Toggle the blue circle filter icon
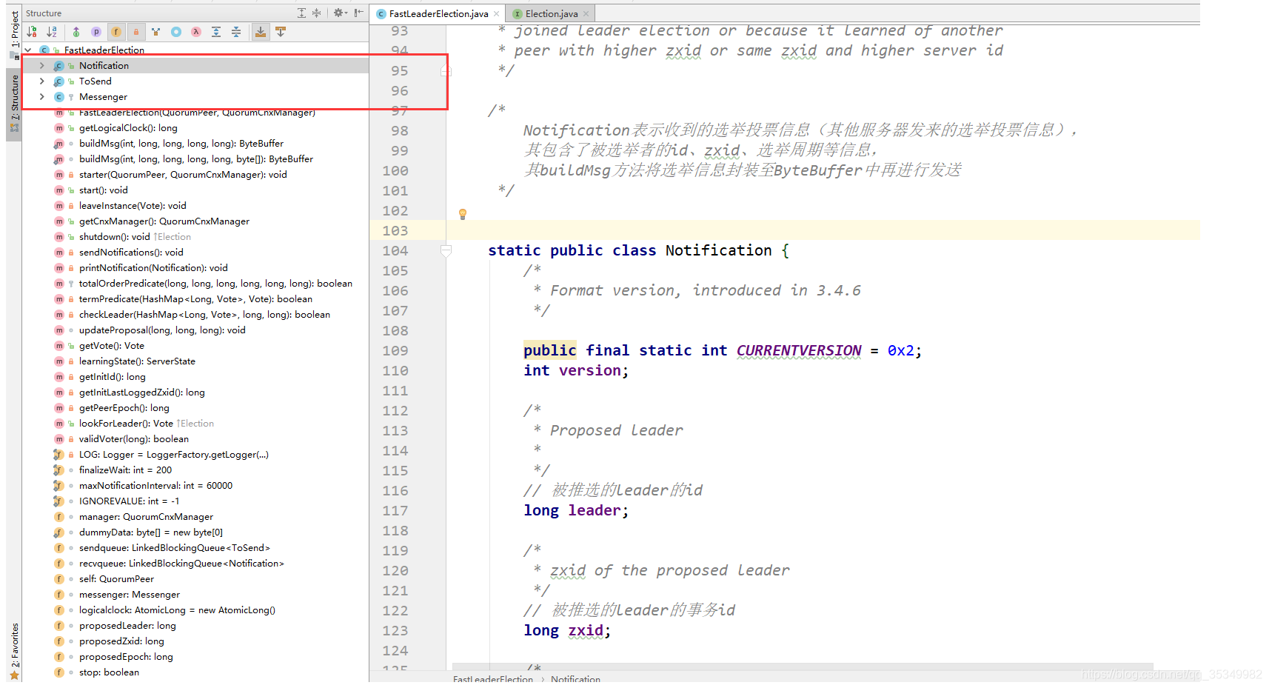The image size is (1269, 688). point(176,32)
